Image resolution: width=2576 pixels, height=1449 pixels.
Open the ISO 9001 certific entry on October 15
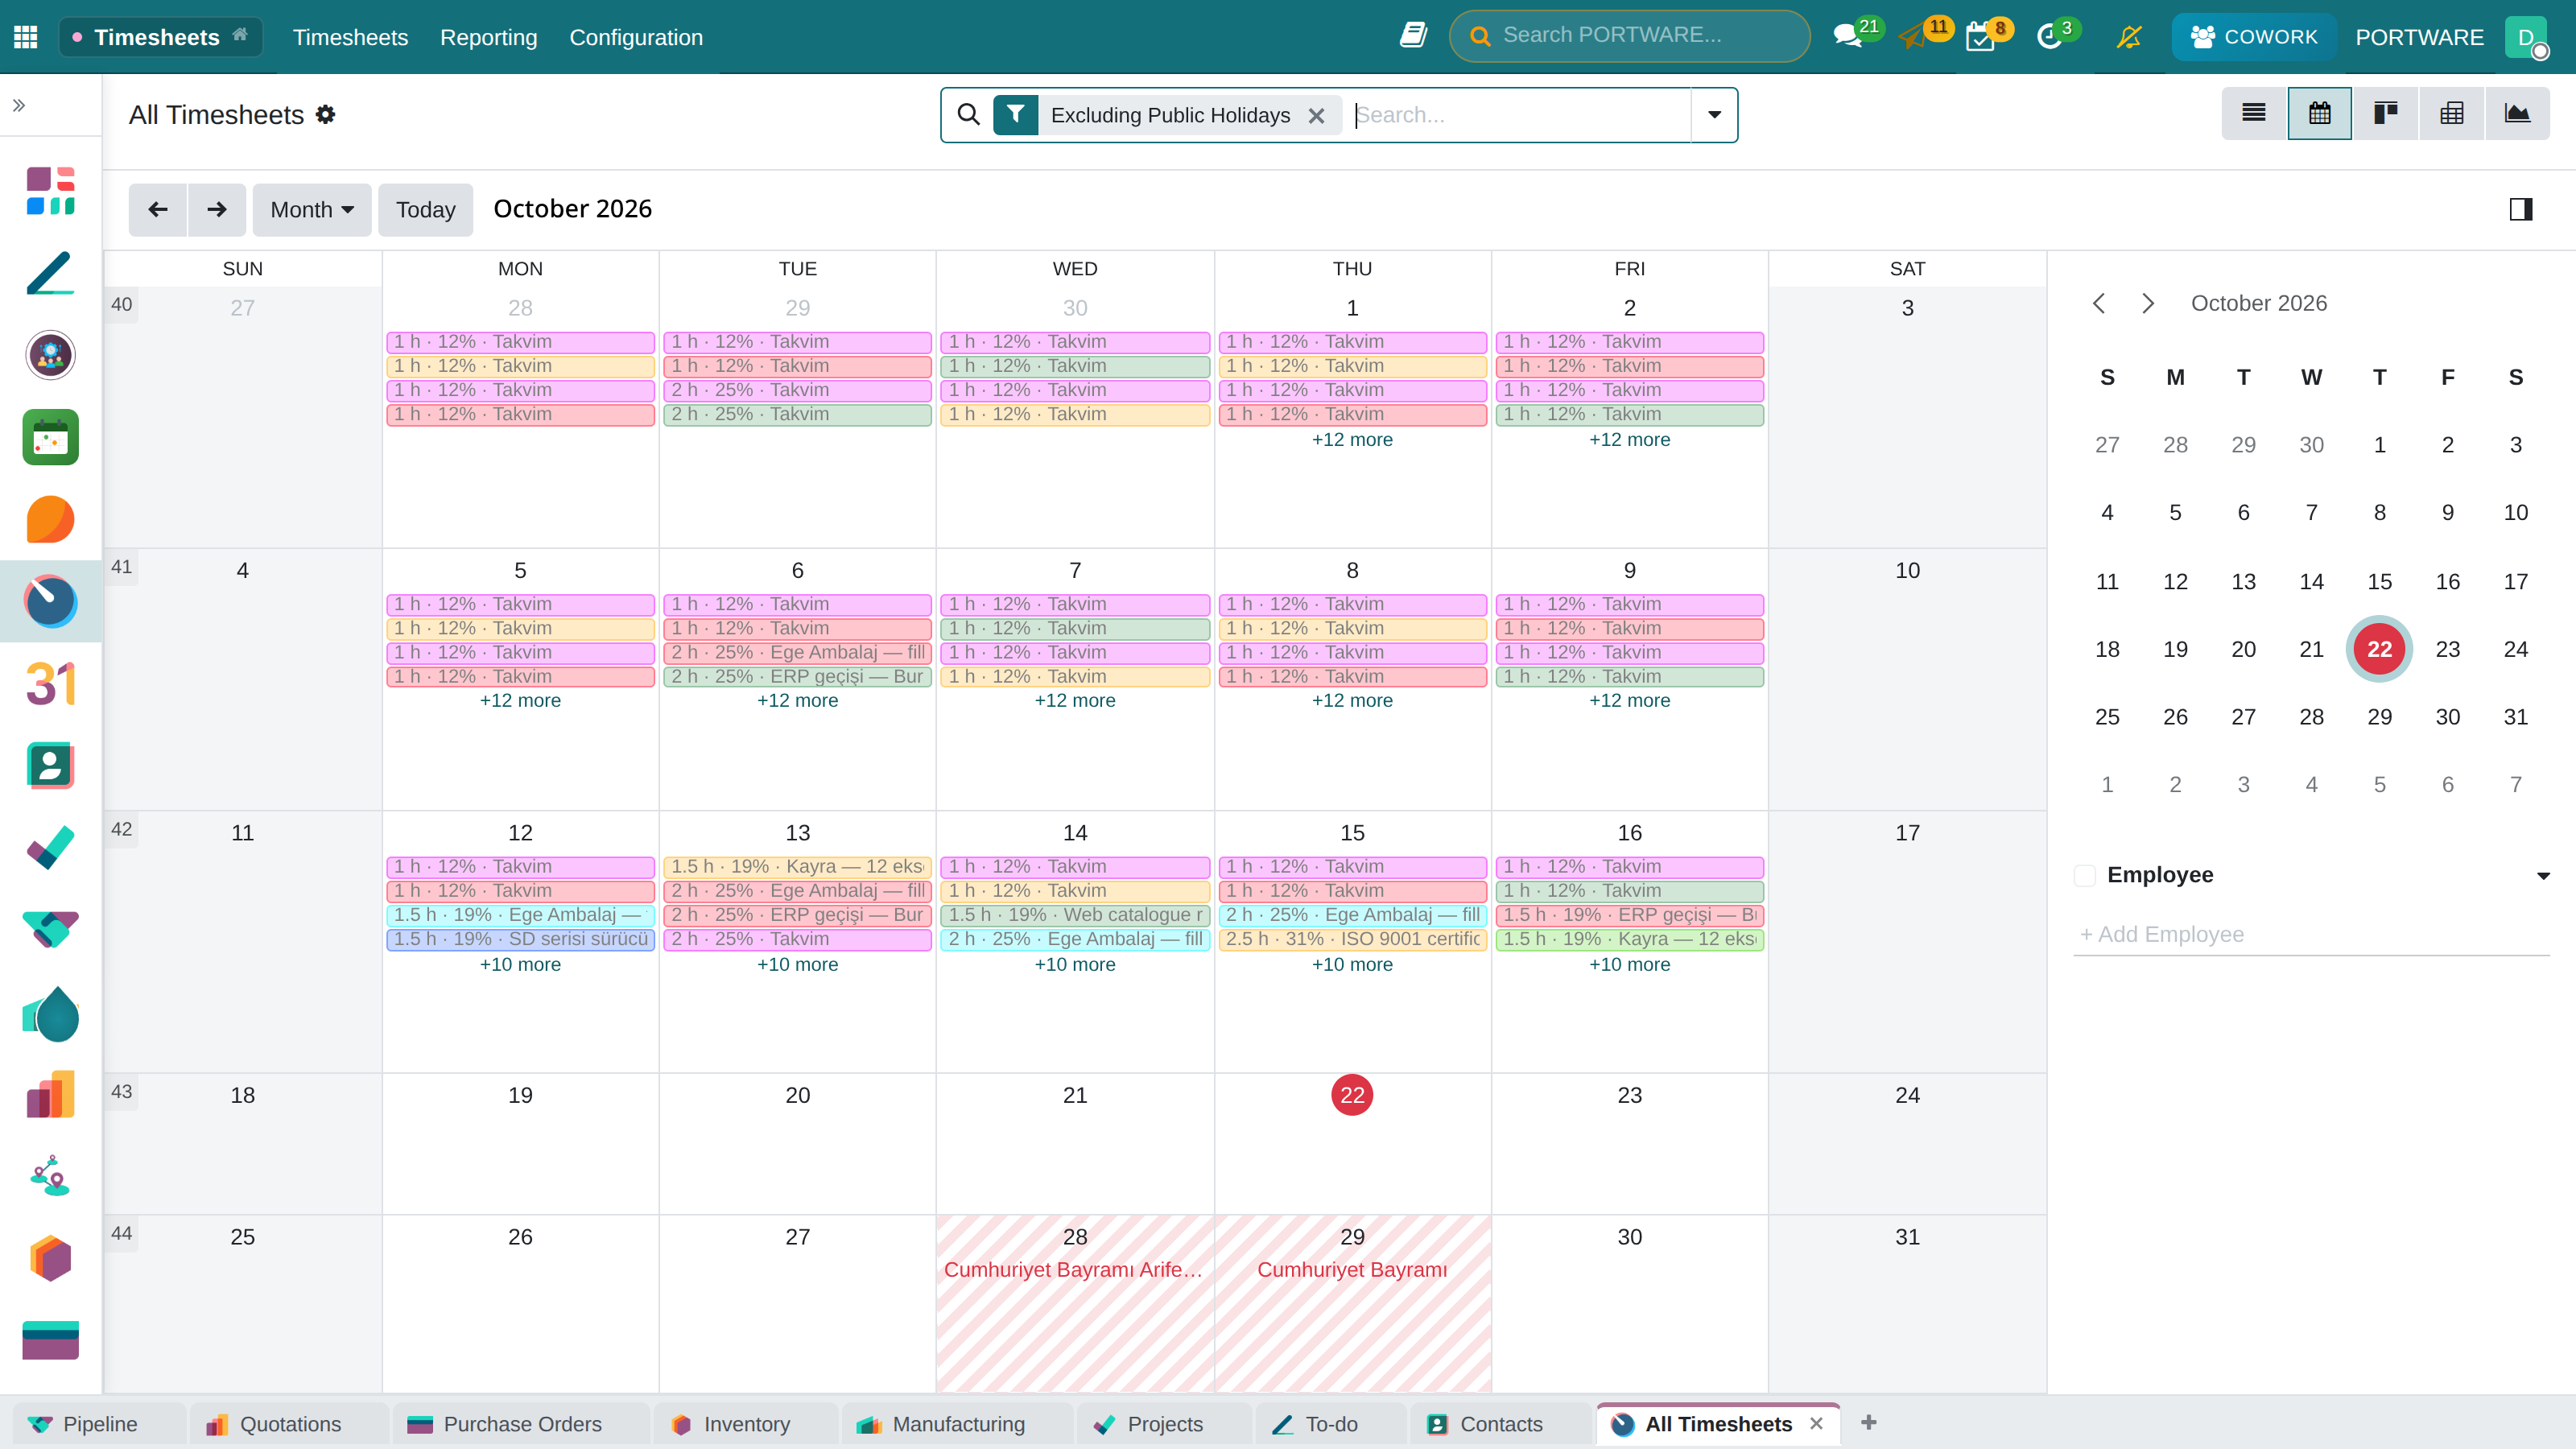click(1352, 939)
